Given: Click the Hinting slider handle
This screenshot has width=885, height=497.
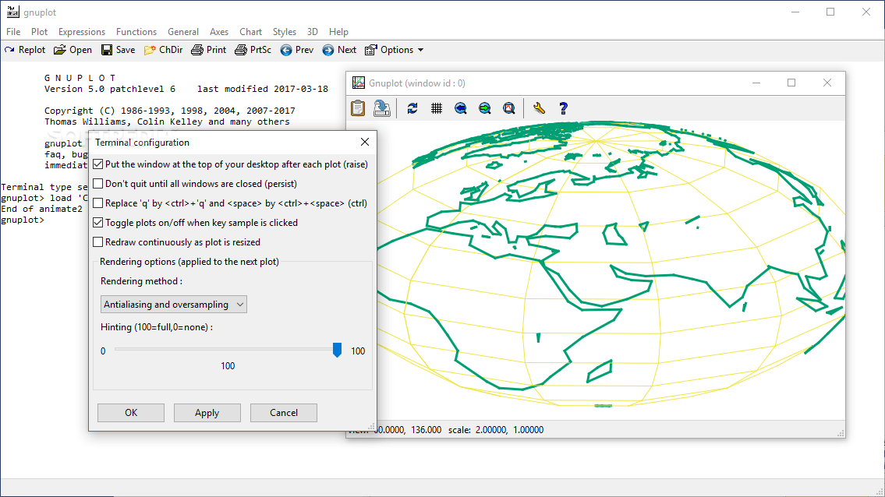Looking at the screenshot, I should [x=337, y=350].
